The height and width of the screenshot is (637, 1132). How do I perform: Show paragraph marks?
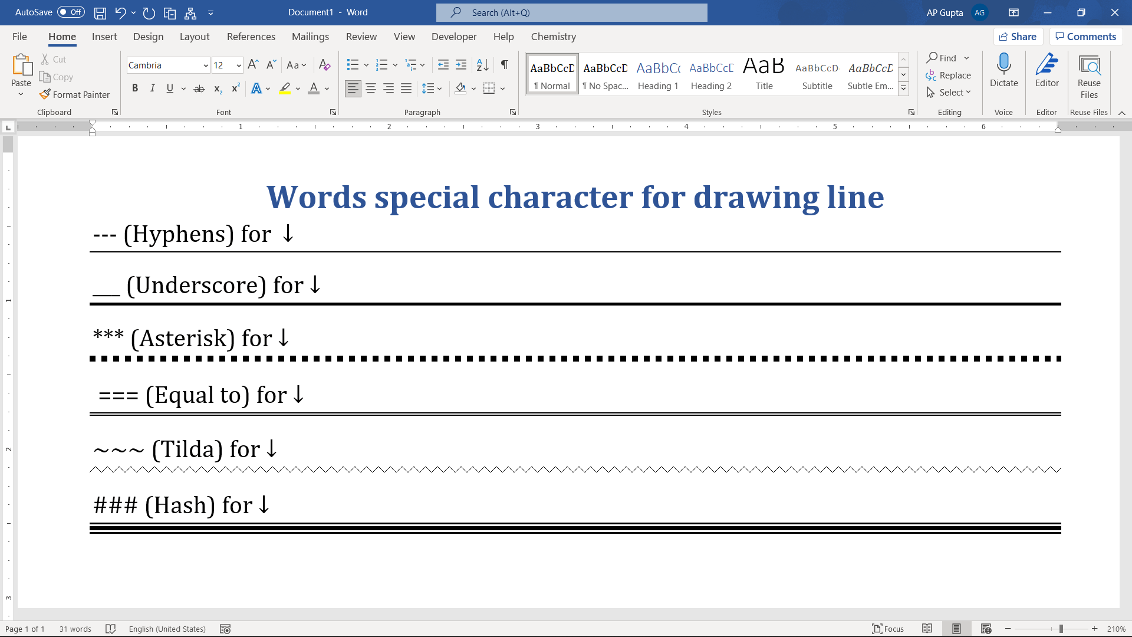pos(504,65)
